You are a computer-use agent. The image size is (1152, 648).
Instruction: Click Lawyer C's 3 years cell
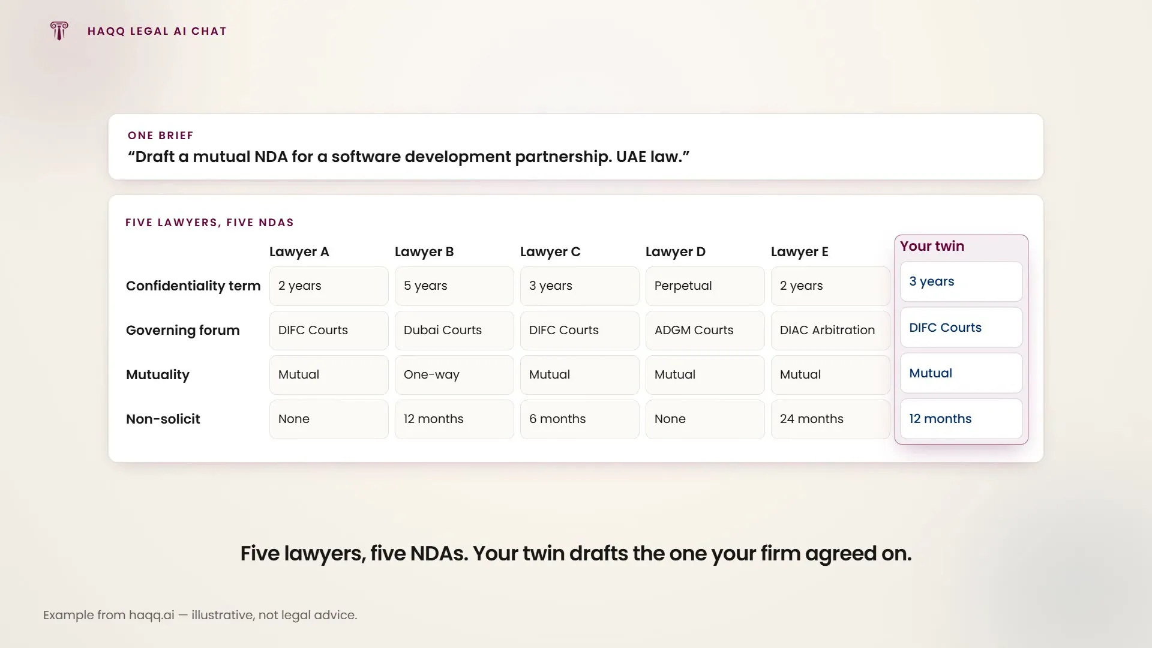[580, 286]
